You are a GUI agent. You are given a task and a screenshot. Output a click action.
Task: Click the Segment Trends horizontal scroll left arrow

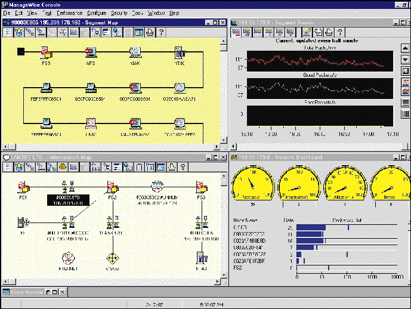click(x=233, y=147)
